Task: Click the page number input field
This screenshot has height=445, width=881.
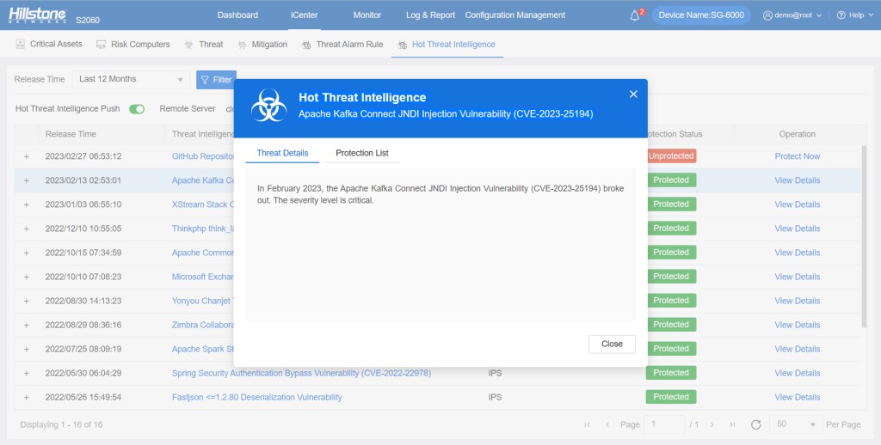Action: tap(664, 424)
